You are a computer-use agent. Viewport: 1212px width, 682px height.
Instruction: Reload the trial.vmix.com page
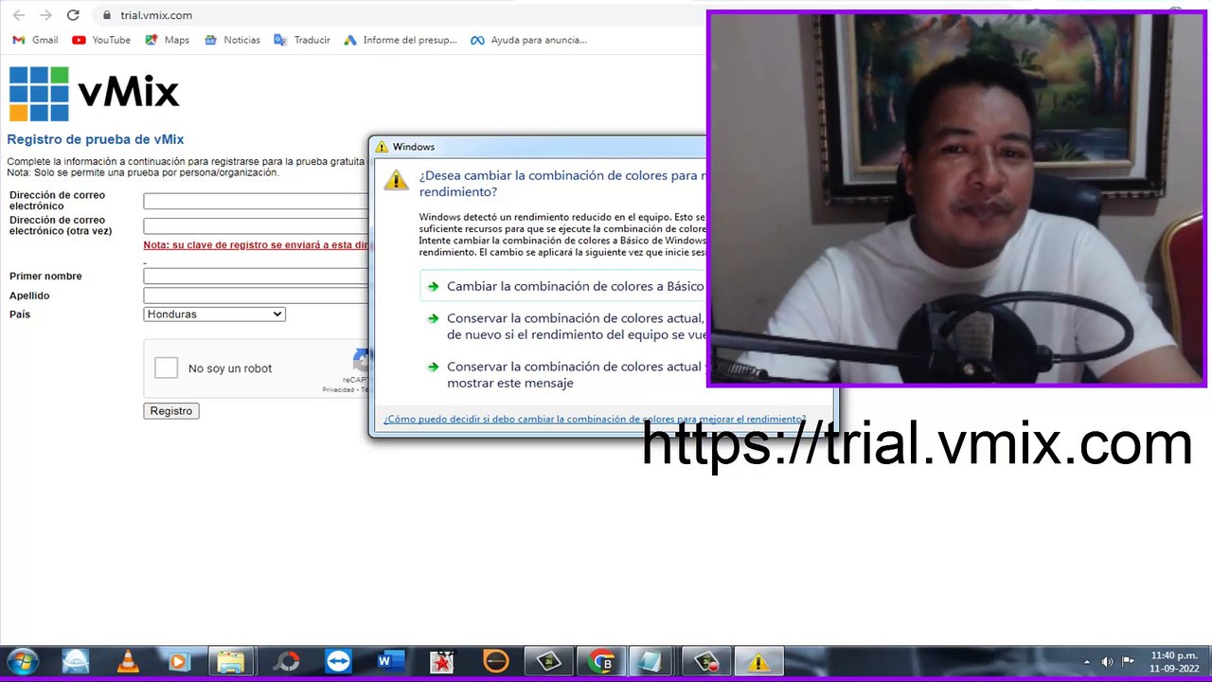point(73,15)
